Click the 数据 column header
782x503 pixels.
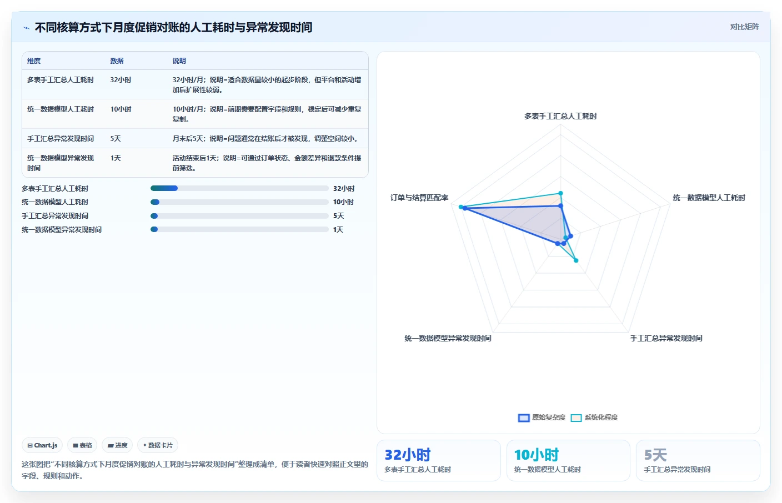117,61
